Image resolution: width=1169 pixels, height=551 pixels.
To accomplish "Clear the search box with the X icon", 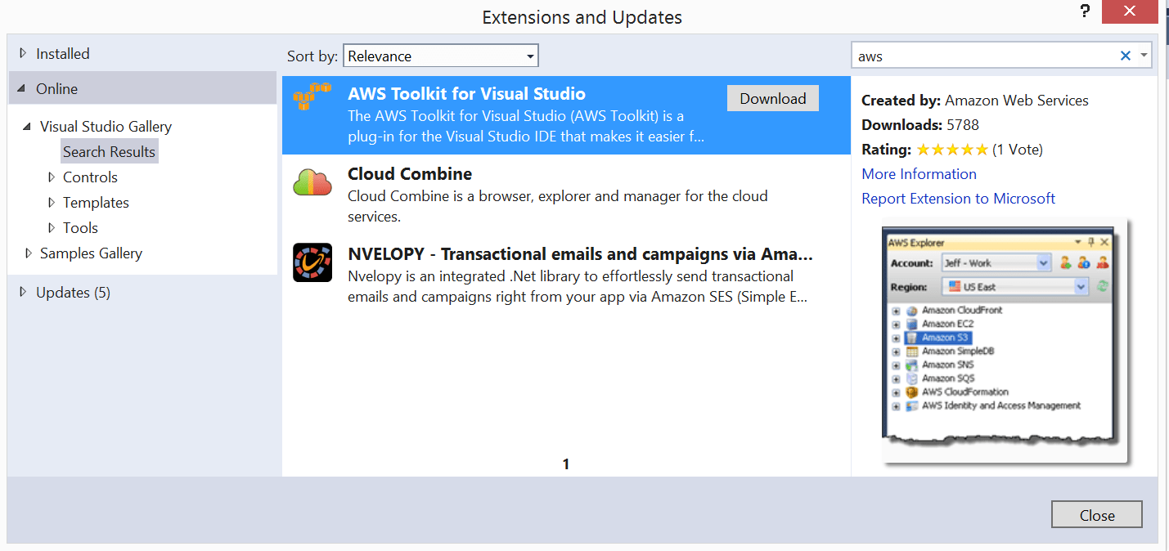I will 1125,56.
